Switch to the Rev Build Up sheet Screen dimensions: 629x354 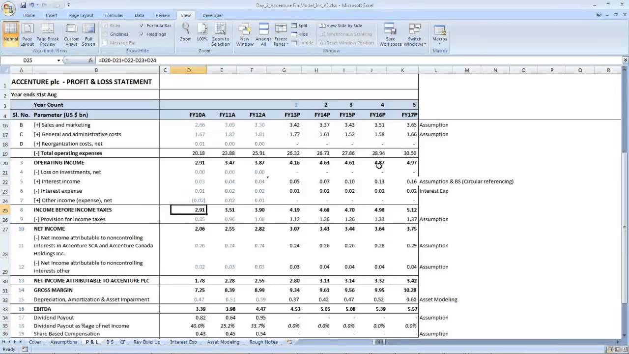point(147,342)
